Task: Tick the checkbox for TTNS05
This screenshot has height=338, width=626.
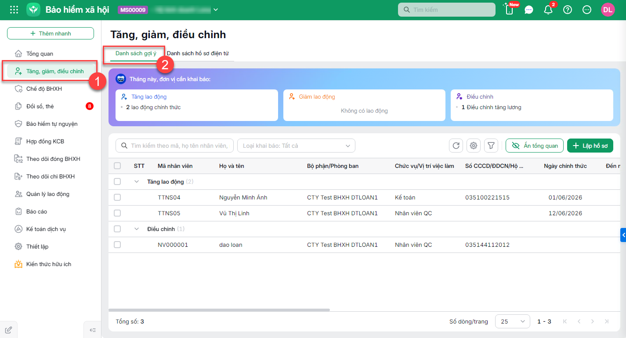Action: (x=117, y=213)
